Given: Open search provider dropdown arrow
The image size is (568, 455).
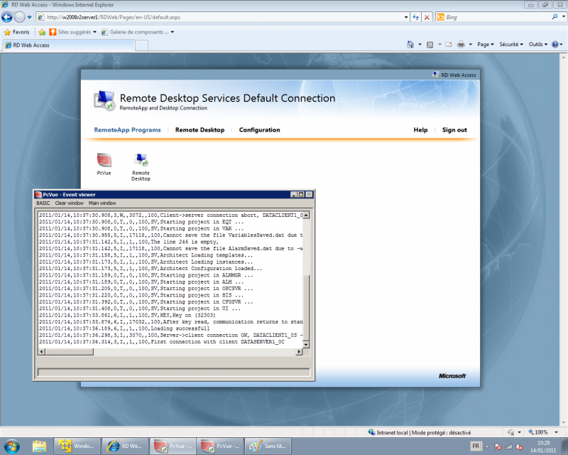Looking at the screenshot, I should 563,16.
